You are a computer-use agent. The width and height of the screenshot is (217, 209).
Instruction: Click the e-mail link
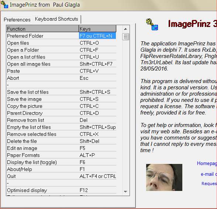[x=209, y=174]
